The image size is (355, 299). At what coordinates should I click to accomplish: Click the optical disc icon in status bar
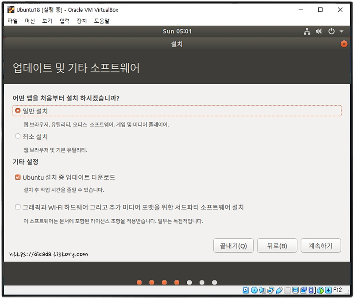point(254,290)
